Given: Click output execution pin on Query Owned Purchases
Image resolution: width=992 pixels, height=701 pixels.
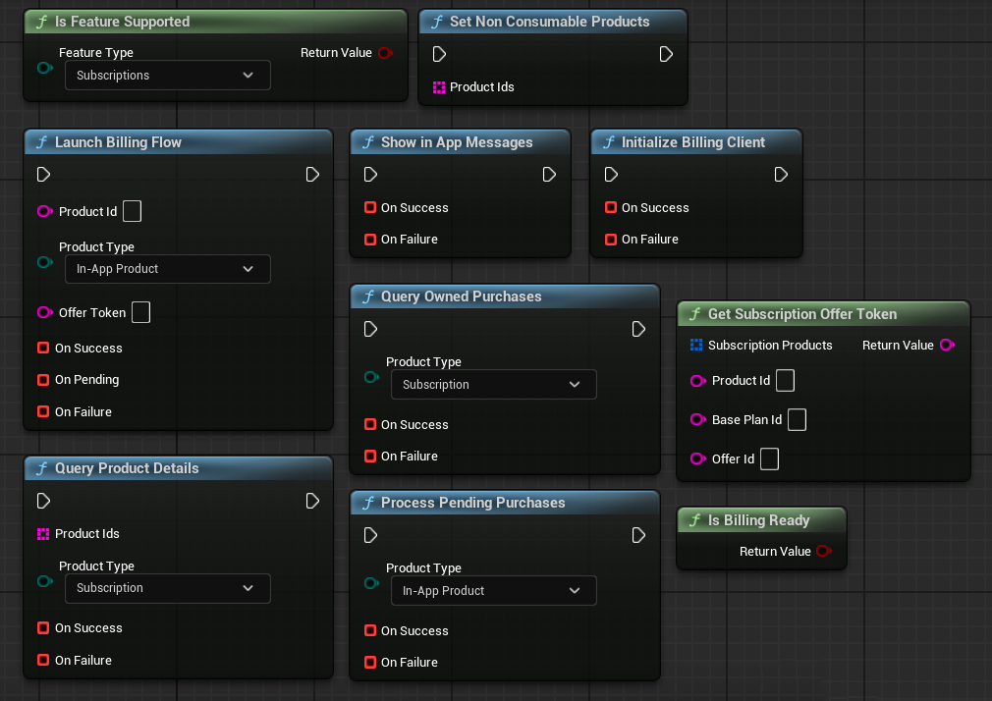Looking at the screenshot, I should coord(638,329).
